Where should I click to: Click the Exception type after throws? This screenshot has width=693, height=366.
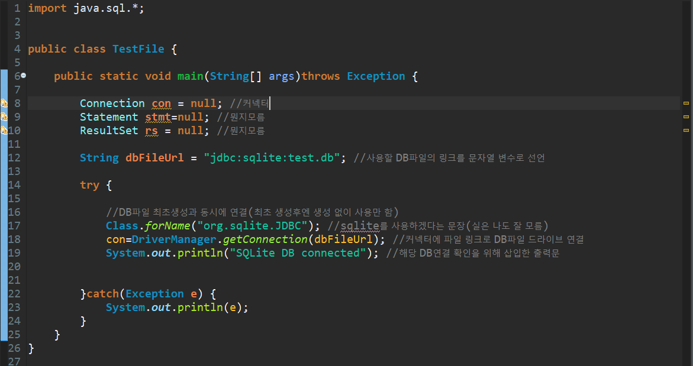[x=376, y=76]
